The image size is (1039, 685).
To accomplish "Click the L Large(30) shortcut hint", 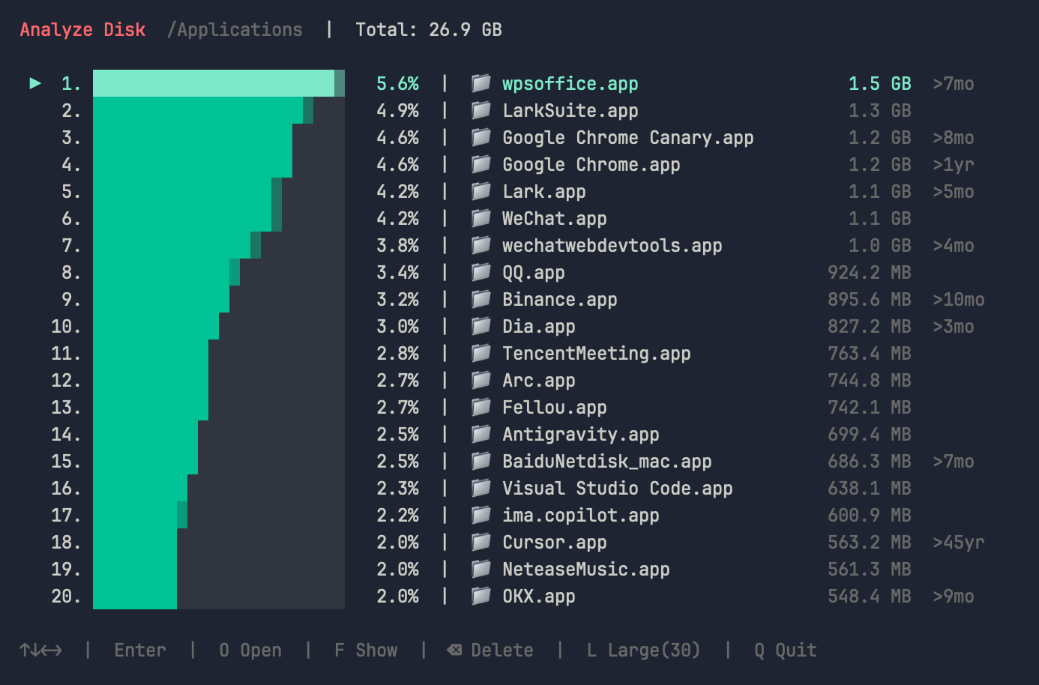I will [643, 650].
